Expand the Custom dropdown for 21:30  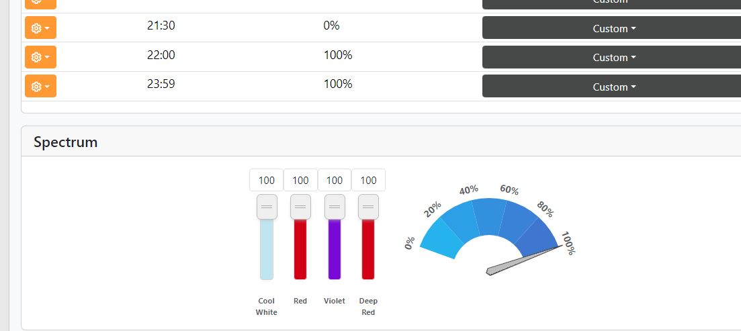(611, 28)
